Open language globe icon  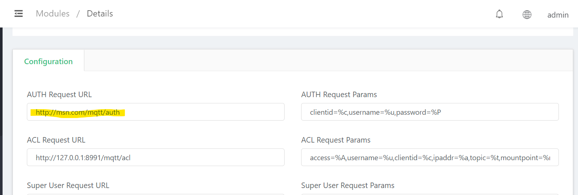point(527,14)
